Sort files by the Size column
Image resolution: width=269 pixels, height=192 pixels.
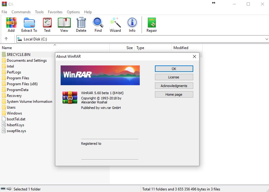(x=130, y=48)
